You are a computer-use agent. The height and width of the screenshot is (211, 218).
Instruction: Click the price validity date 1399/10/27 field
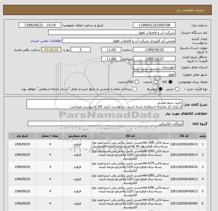coord(154,59)
